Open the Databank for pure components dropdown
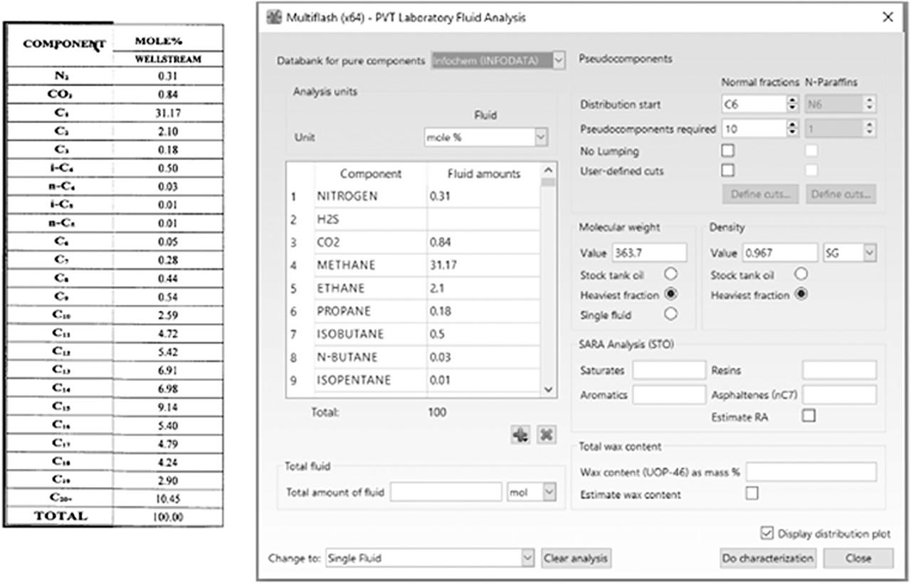The height and width of the screenshot is (583, 911). (x=558, y=61)
